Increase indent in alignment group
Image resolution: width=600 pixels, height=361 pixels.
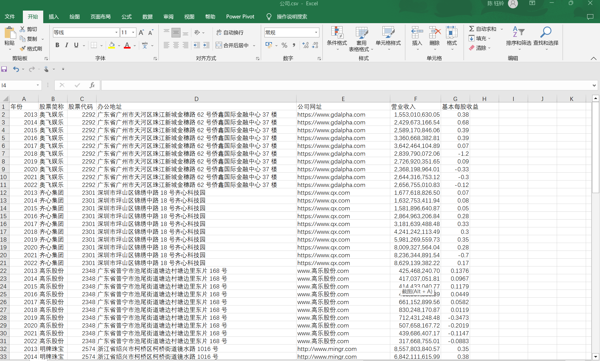point(206,45)
